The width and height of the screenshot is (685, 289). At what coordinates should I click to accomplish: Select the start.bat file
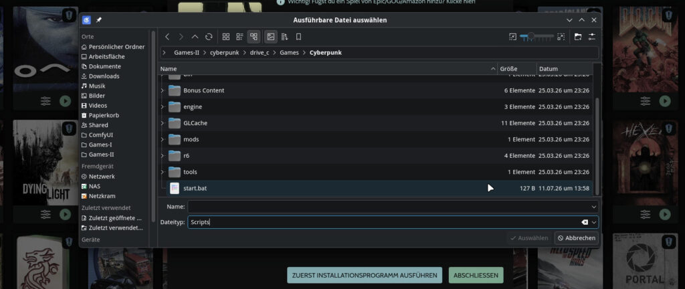(x=379, y=188)
